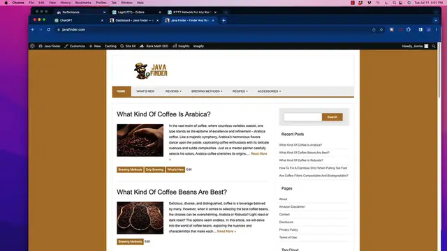Open Rank Math SEO from the admin bar
The width and height of the screenshot is (447, 251).
coord(154,46)
